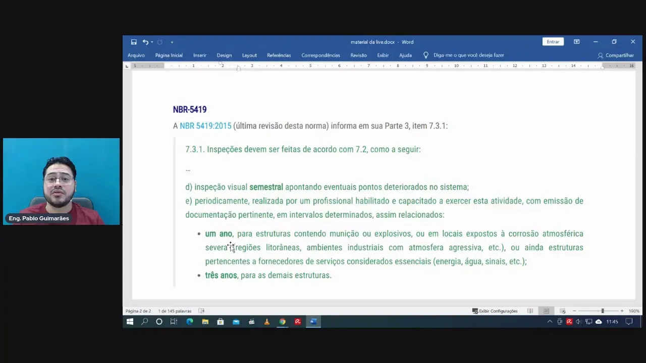Screen dimensions: 646x363
Task: Open the Exibir tab
Action: pos(383,55)
